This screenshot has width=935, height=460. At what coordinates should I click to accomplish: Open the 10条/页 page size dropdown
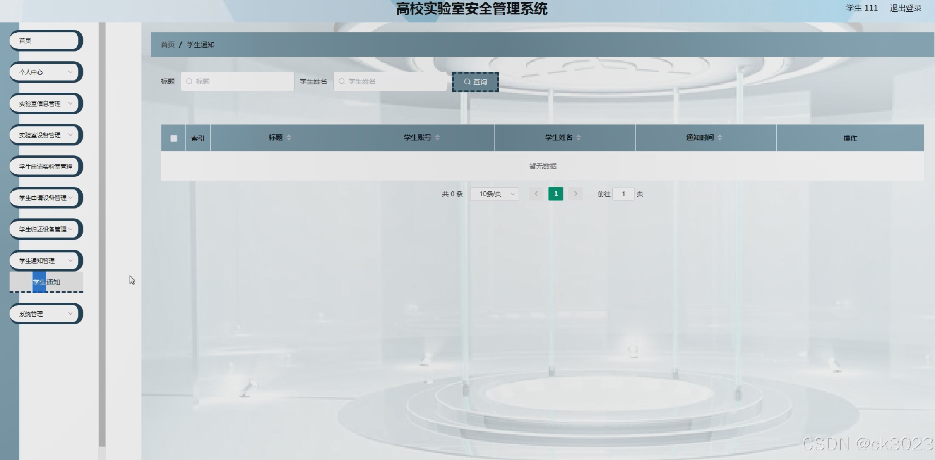pos(494,194)
